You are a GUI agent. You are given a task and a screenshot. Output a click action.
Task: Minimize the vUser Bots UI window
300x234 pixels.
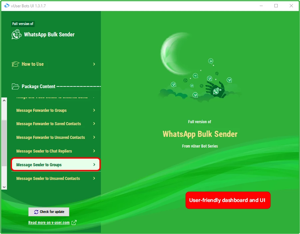(x=261, y=6)
